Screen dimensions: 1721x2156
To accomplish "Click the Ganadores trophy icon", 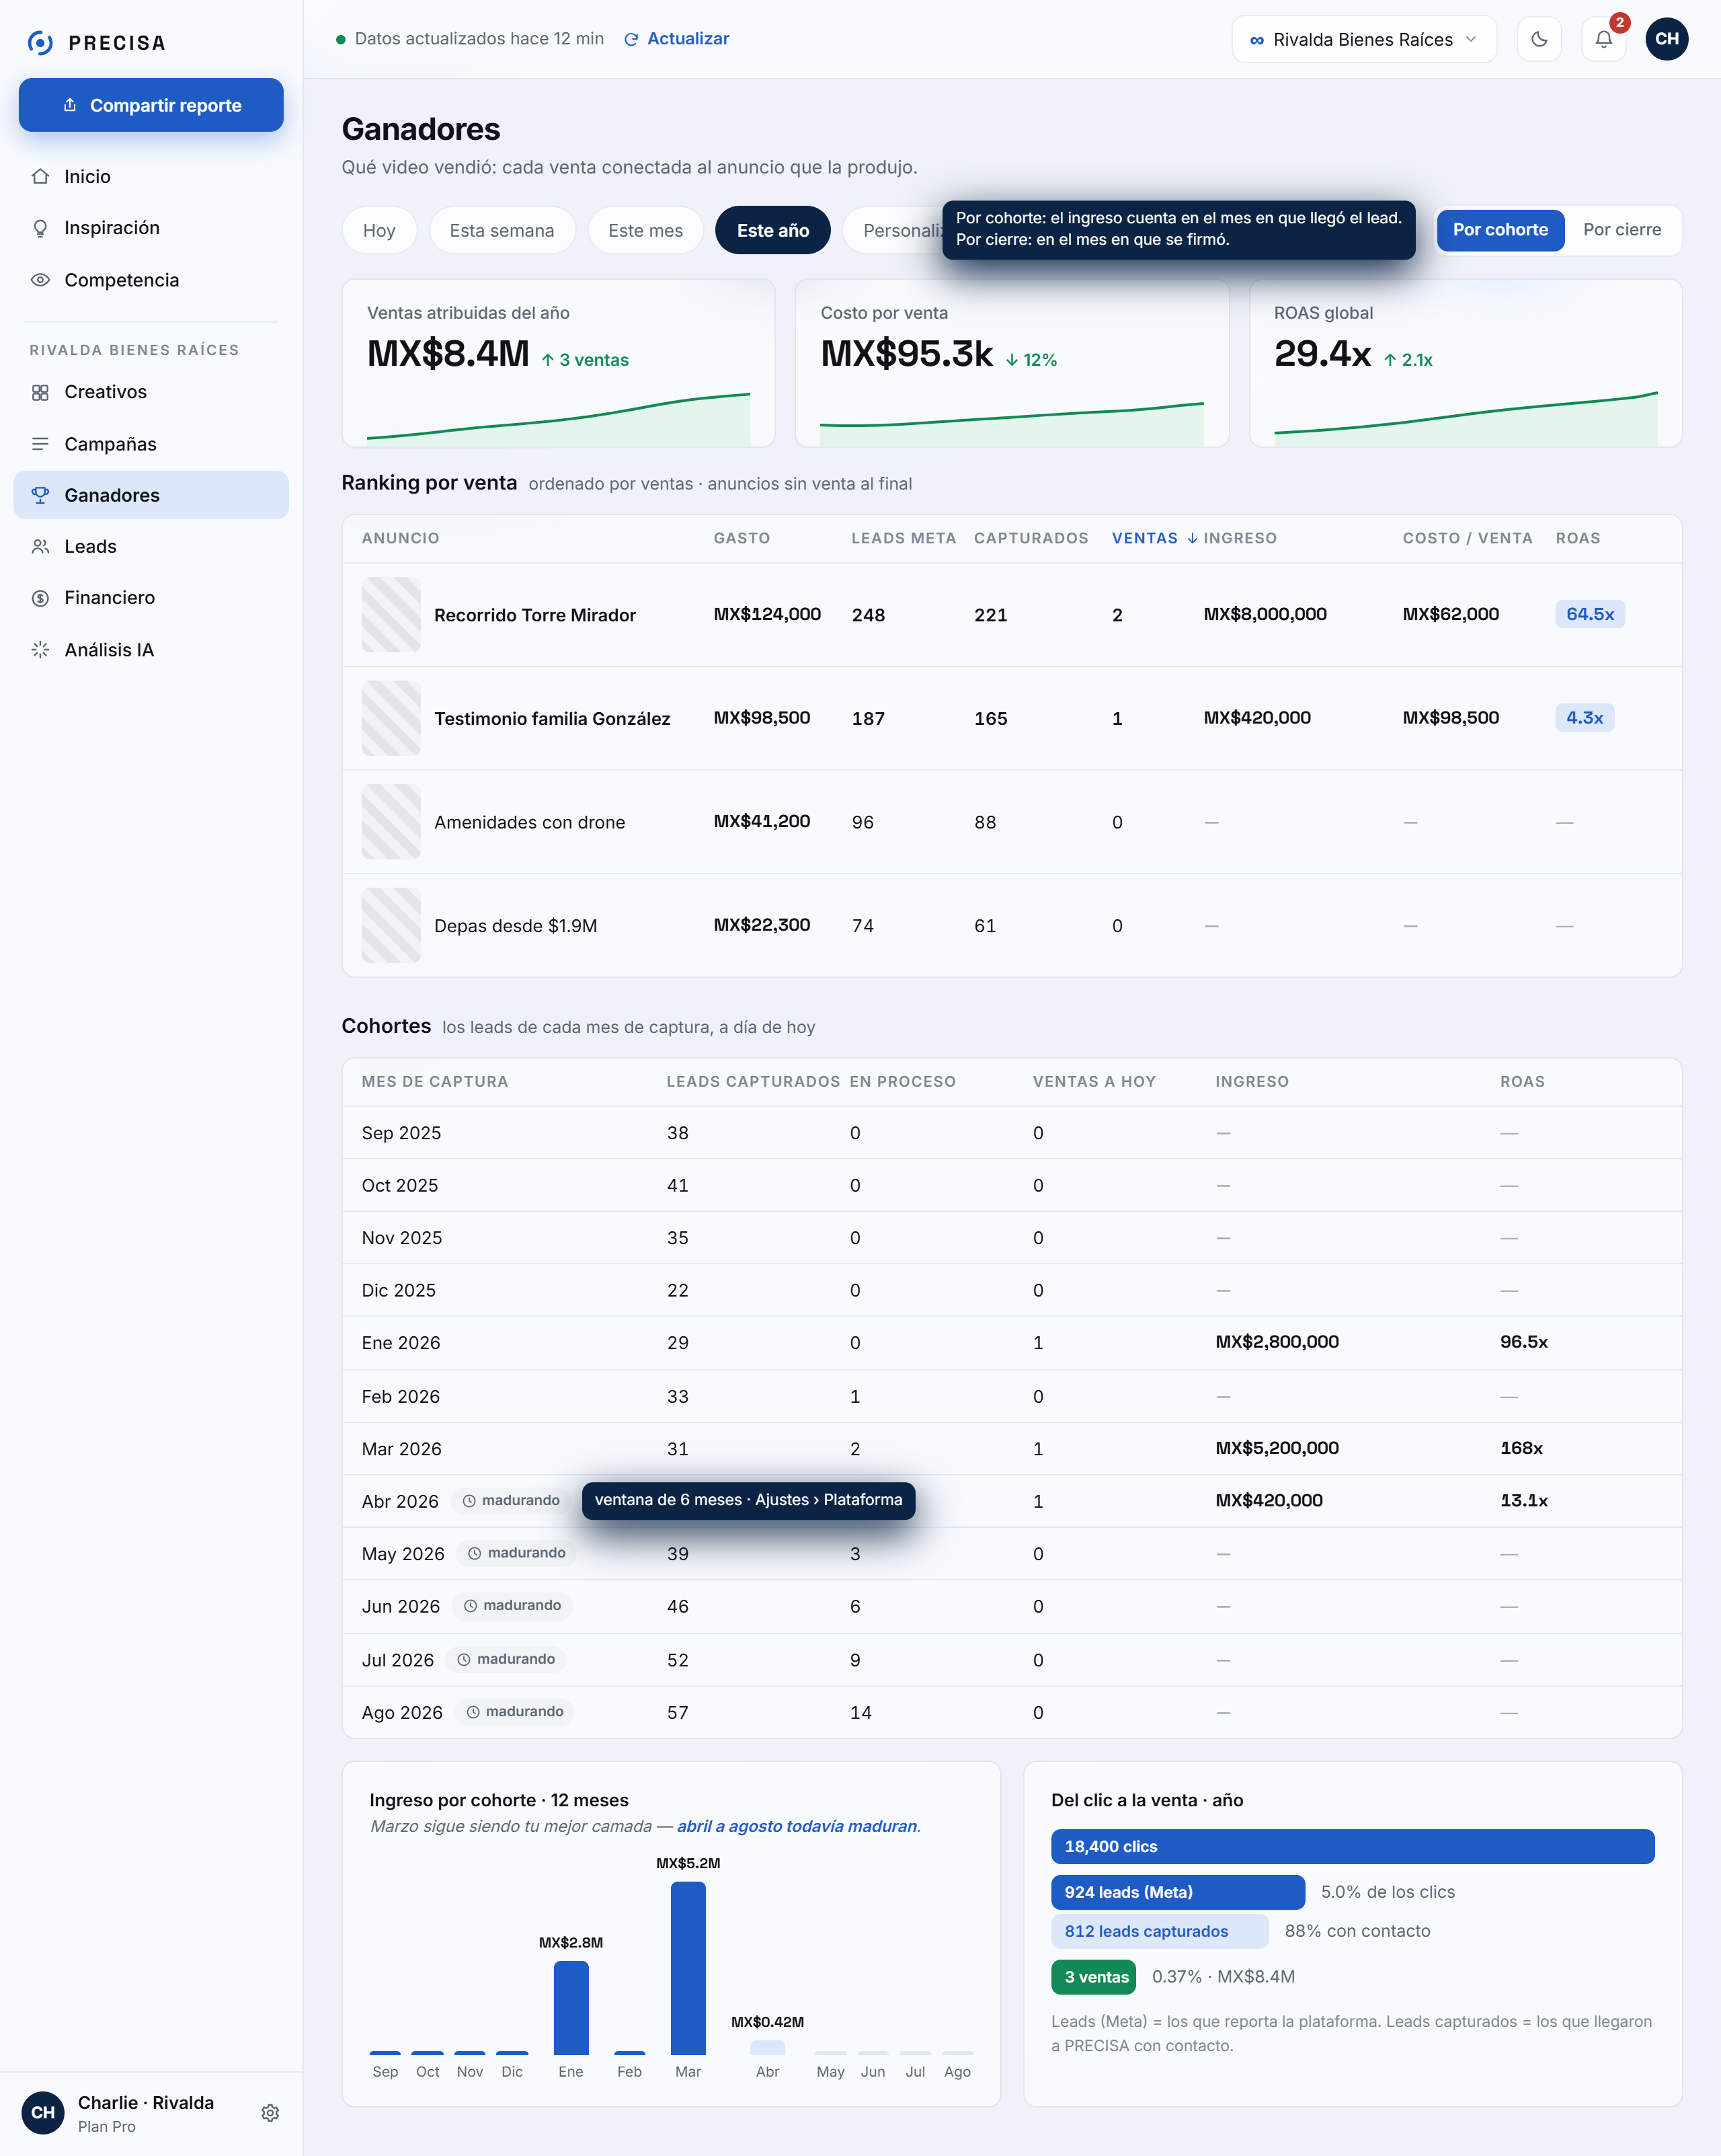I will point(40,495).
